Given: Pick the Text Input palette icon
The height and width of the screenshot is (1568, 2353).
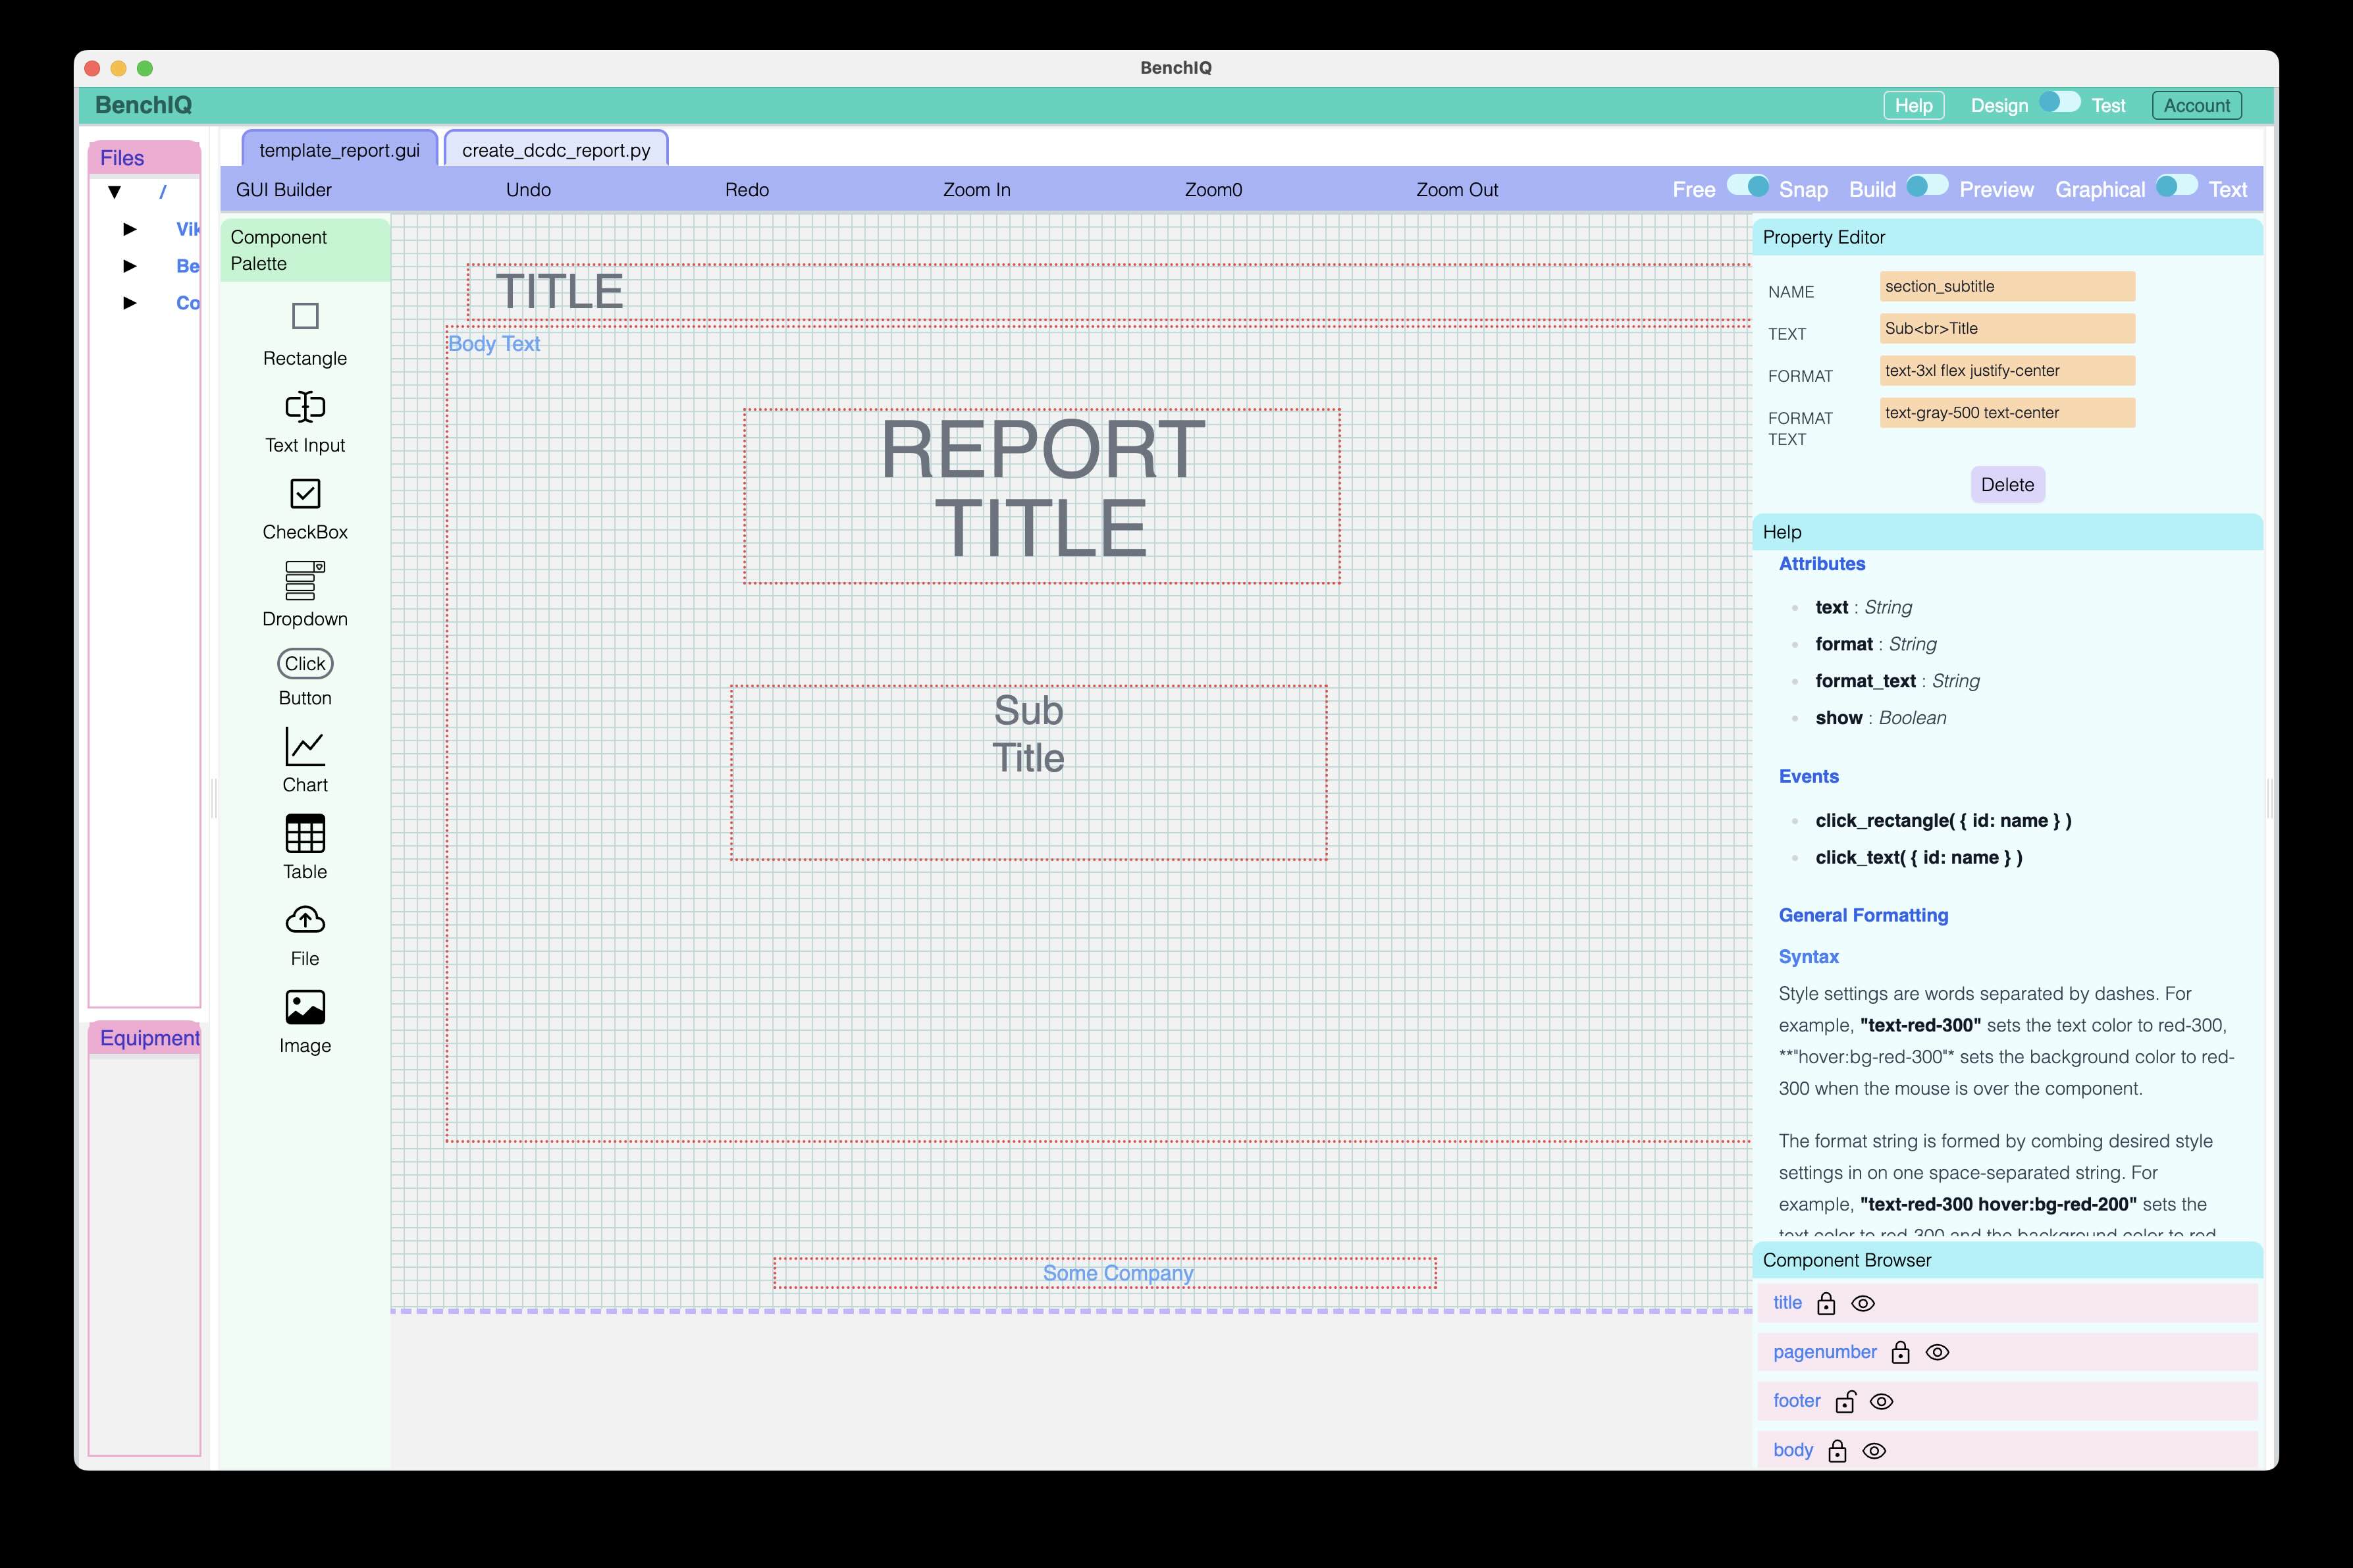Looking at the screenshot, I should [x=305, y=407].
